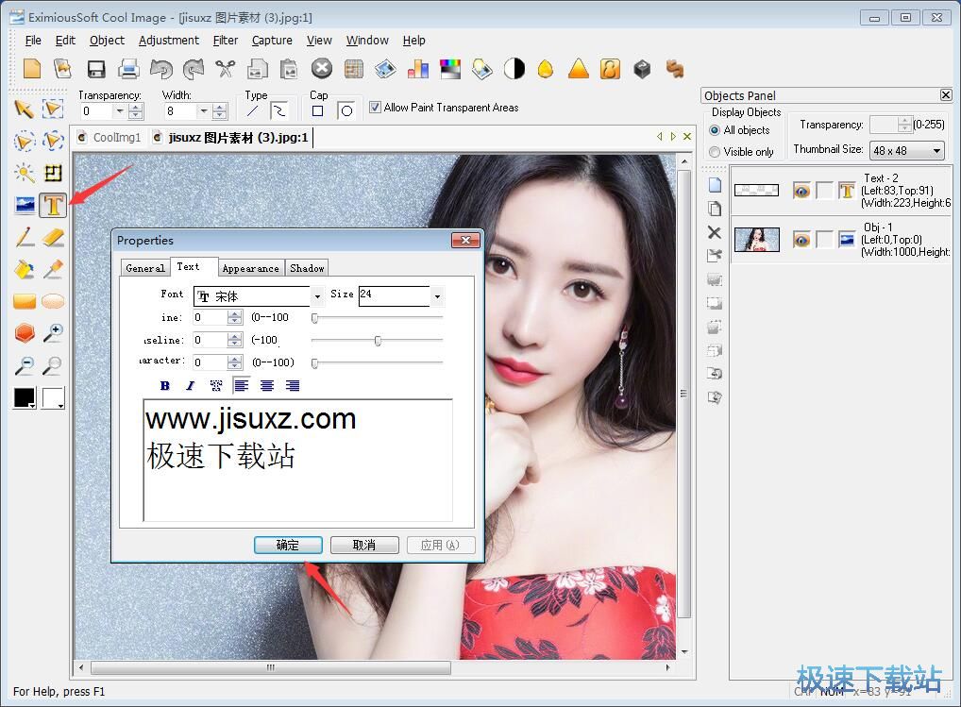
Task: Click the 取消 cancel button
Action: [364, 545]
